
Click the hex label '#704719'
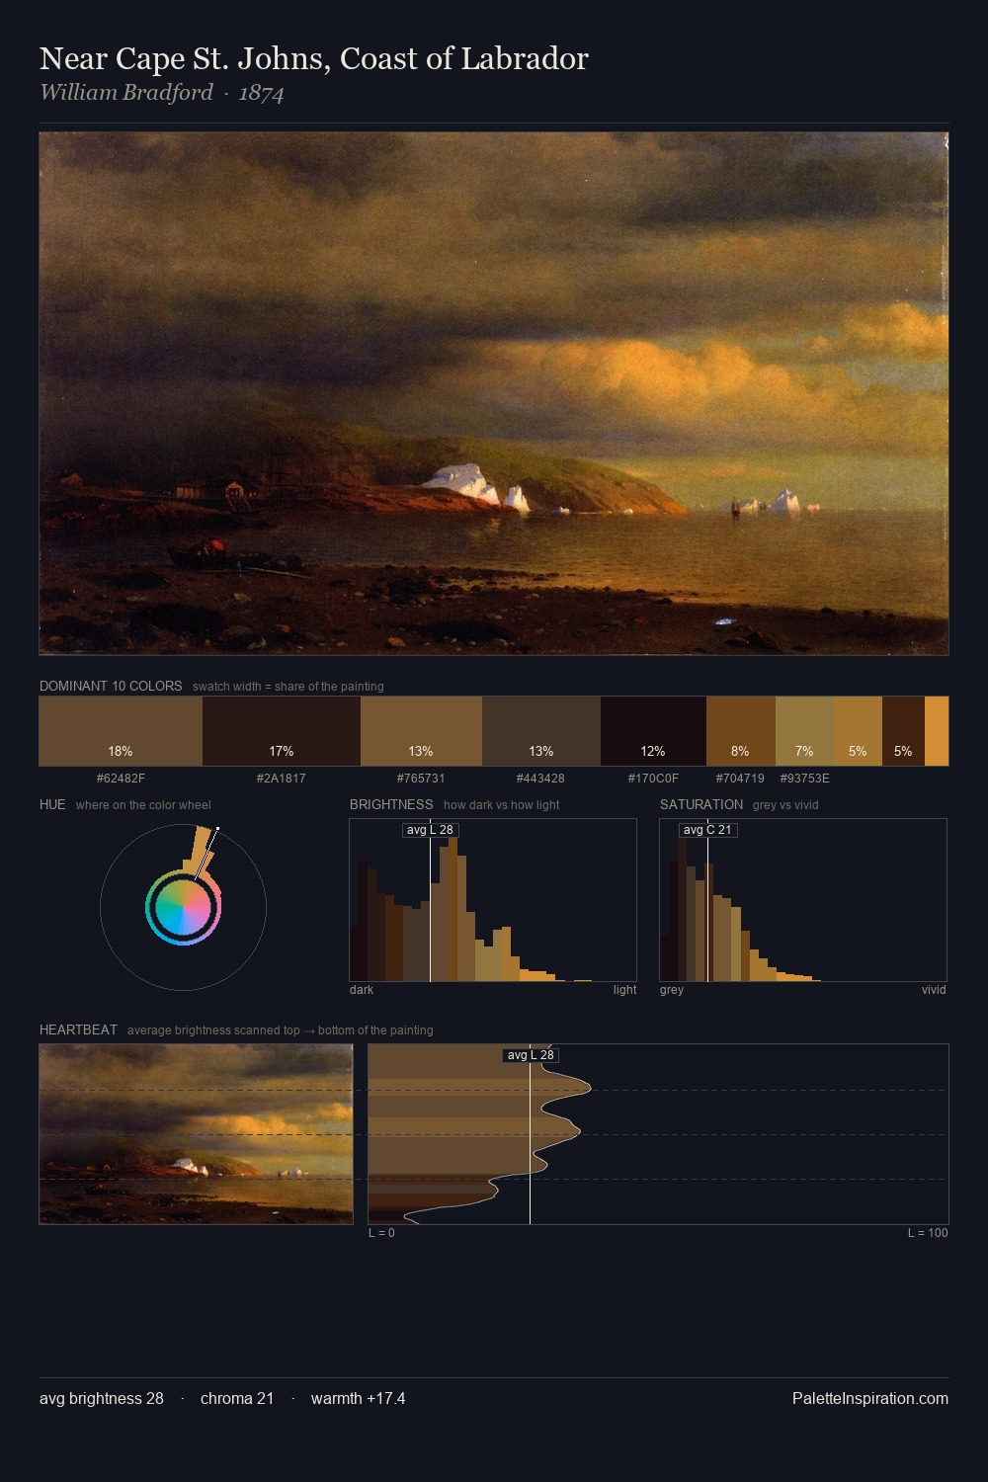tap(740, 779)
